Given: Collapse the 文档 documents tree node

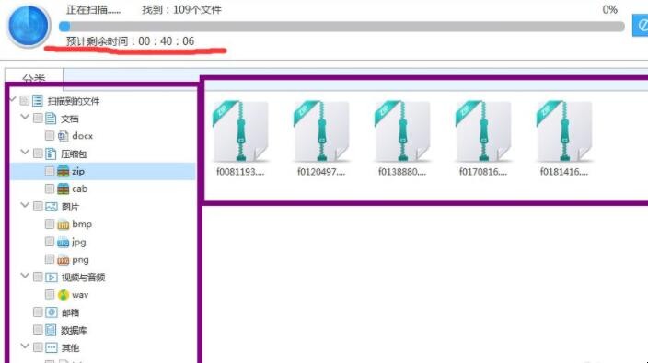Looking at the screenshot, I should point(25,117).
